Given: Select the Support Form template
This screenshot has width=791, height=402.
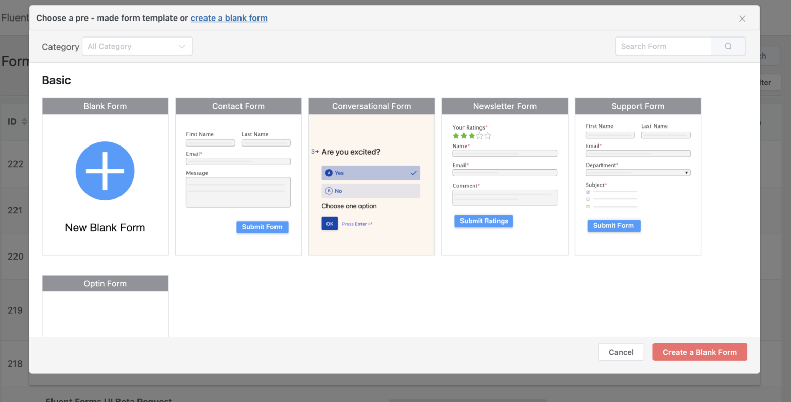Looking at the screenshot, I should point(638,106).
